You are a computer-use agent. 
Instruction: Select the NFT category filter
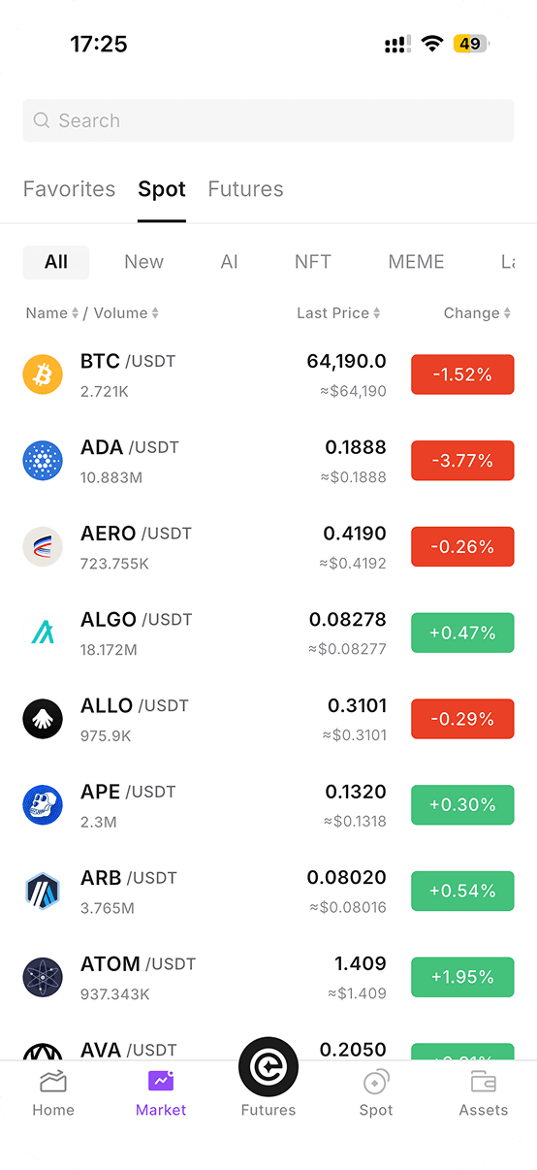(x=313, y=262)
